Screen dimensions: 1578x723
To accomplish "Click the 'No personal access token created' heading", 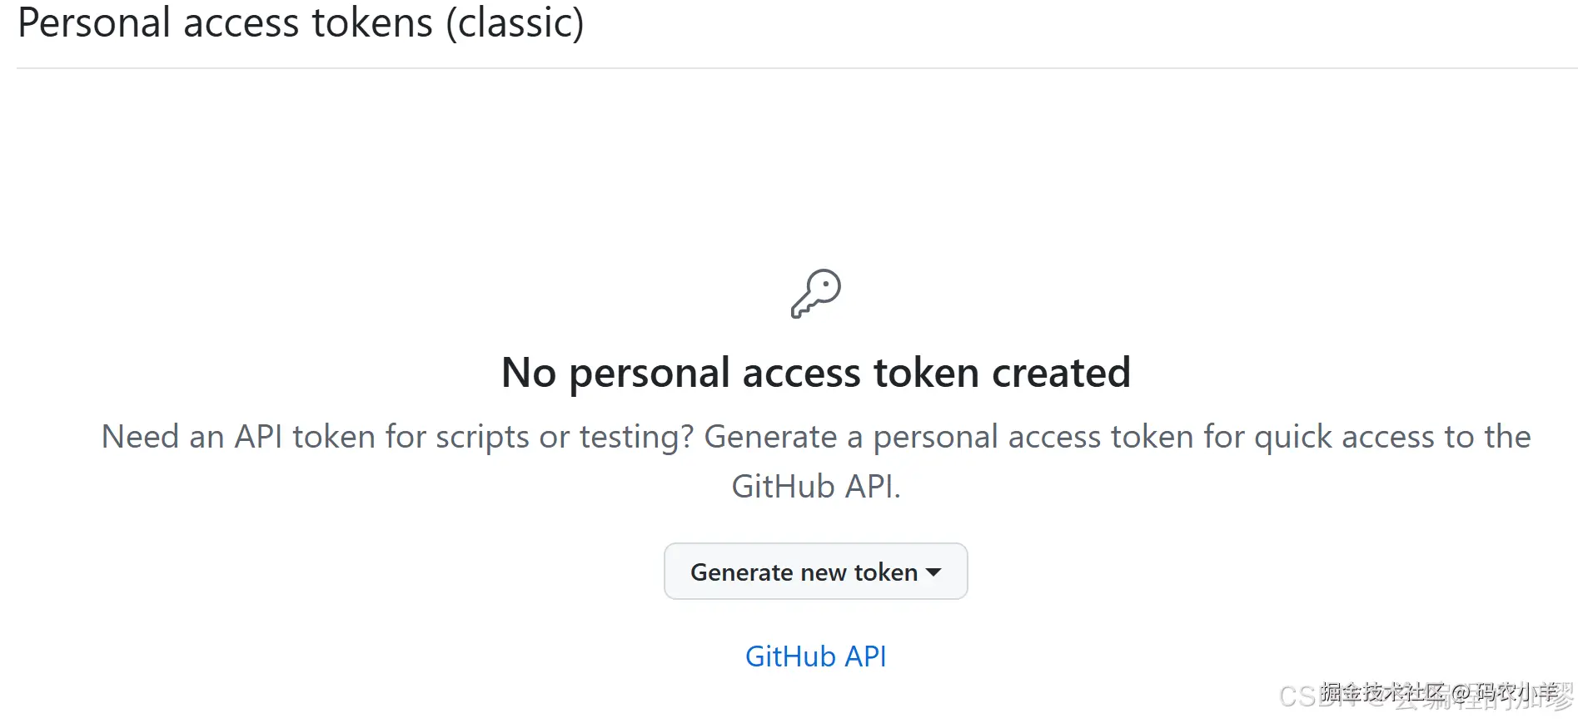I will point(815,373).
